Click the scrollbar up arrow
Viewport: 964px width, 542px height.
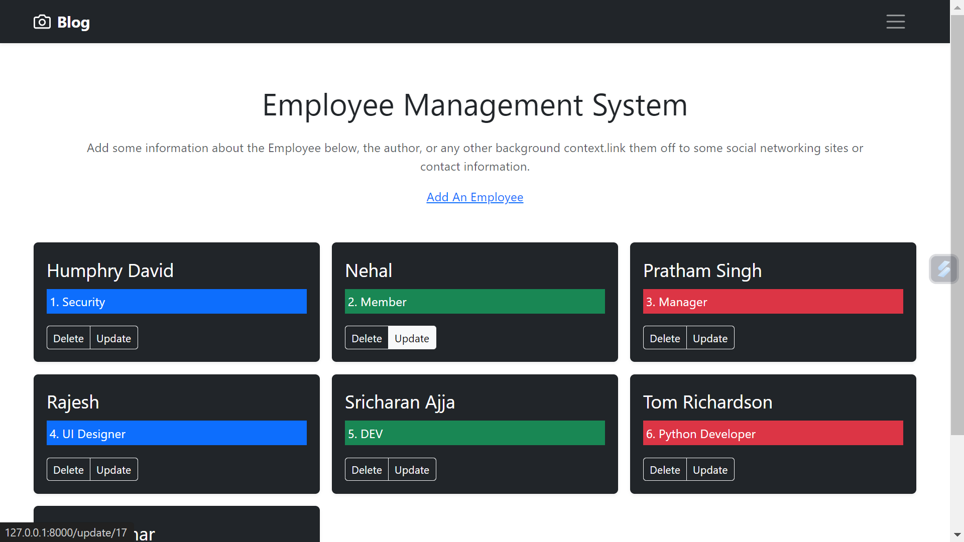tap(957, 7)
